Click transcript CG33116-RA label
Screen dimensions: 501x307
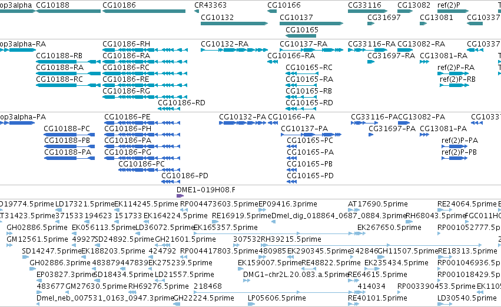[x=371, y=44]
